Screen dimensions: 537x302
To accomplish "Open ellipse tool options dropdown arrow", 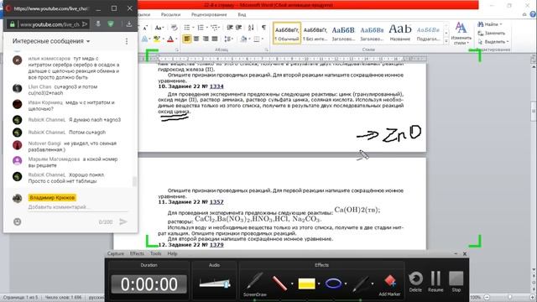I will [346, 284].
